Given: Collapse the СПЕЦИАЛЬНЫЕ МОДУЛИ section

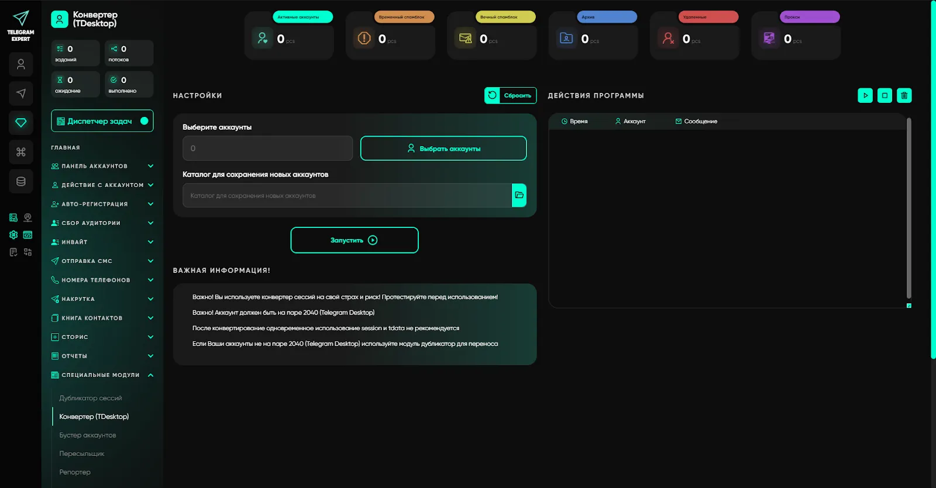Looking at the screenshot, I should [102, 375].
